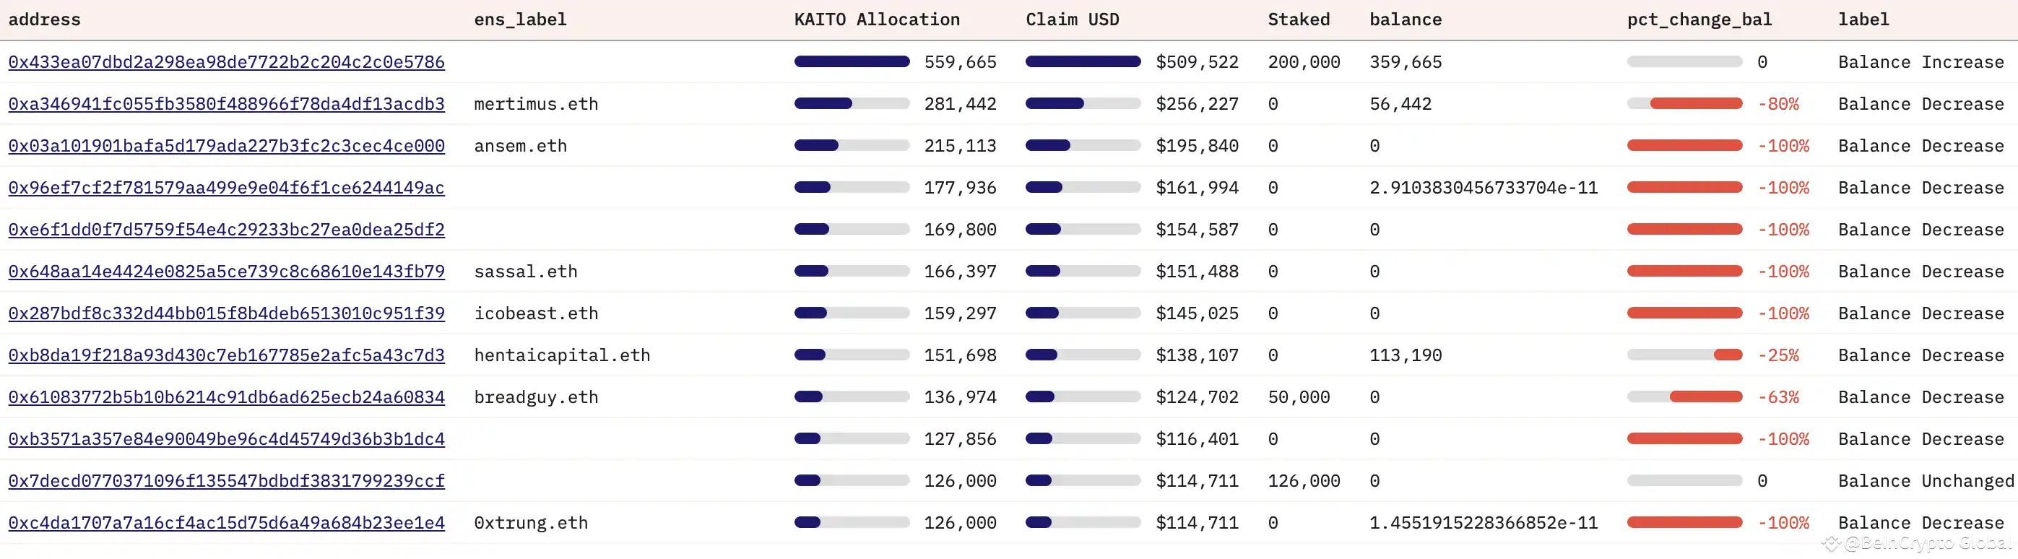
Task: Open address link starting with 0x96ef7cf2f
Action: pos(226,188)
